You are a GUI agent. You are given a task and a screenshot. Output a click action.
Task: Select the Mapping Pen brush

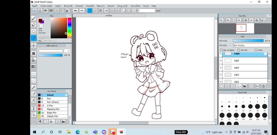coord(52,109)
